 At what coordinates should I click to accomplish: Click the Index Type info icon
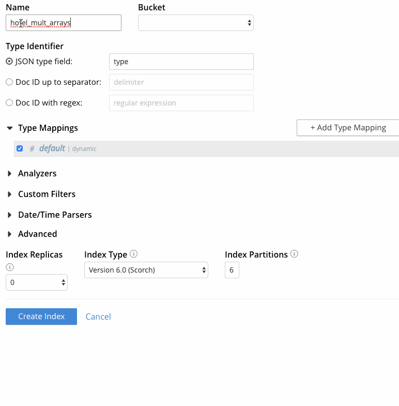pyautogui.click(x=134, y=254)
